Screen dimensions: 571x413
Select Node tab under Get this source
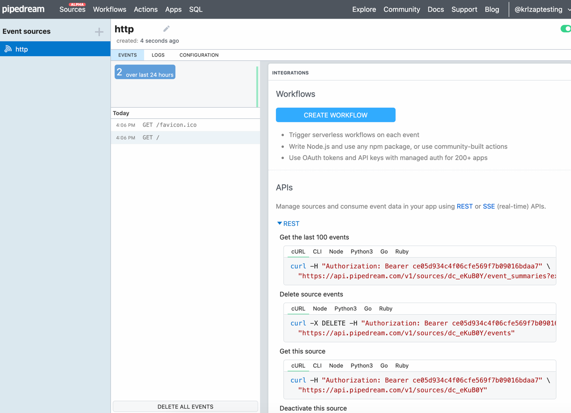click(336, 366)
